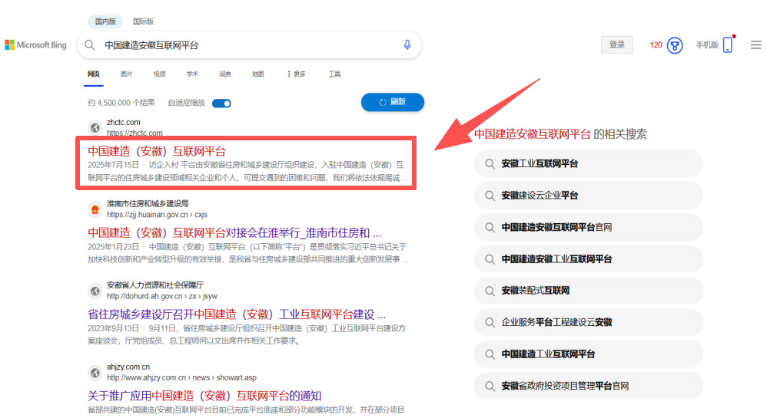This screenshot has width=767, height=418.
Task: Open 中国建造（安徽）互联网平台 result link
Action: point(157,151)
